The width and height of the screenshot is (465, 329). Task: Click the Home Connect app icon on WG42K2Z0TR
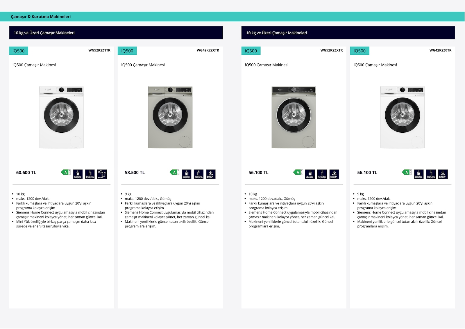click(x=431, y=174)
